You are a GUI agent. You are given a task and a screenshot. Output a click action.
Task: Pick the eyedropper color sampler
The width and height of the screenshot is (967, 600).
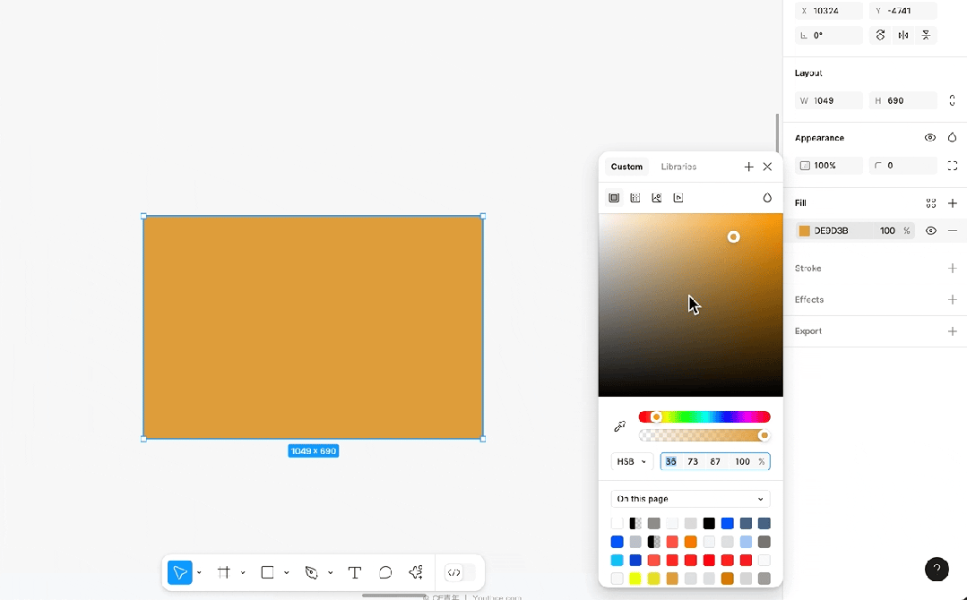click(620, 426)
